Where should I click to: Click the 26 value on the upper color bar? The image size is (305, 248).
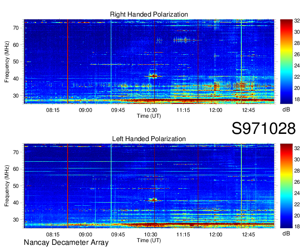(297, 54)
